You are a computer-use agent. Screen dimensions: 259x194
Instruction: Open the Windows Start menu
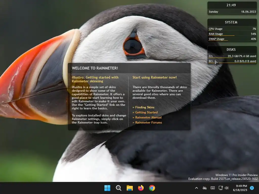coord(107,188)
